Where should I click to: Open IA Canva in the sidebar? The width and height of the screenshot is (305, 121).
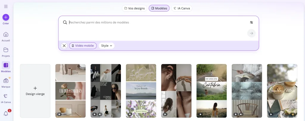[6, 98]
